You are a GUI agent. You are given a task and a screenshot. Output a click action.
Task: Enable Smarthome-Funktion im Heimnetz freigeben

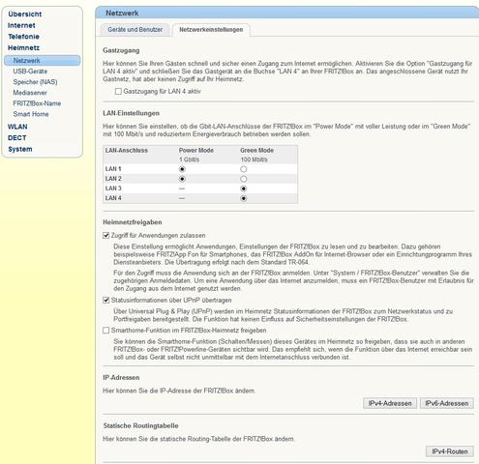(105, 331)
